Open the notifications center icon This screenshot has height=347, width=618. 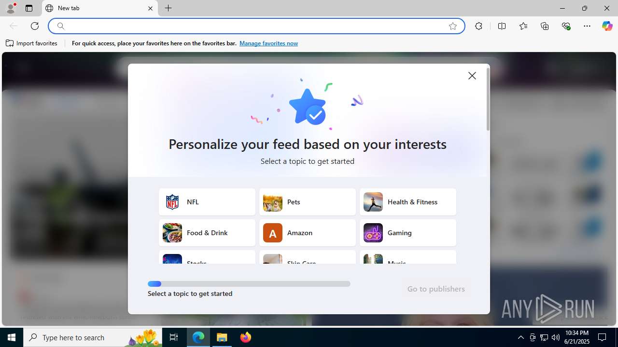tap(603, 337)
